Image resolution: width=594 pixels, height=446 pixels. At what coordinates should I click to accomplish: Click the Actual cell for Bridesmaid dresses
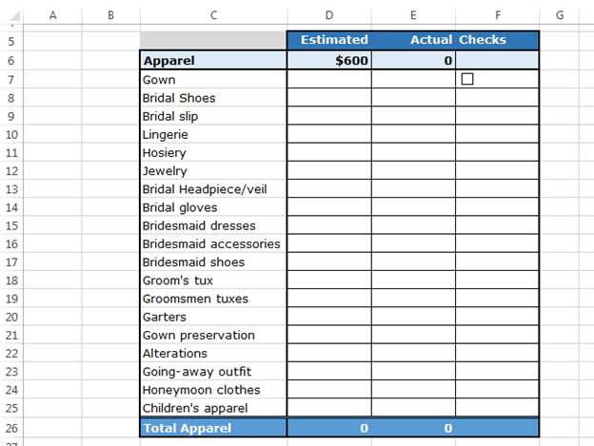(413, 225)
